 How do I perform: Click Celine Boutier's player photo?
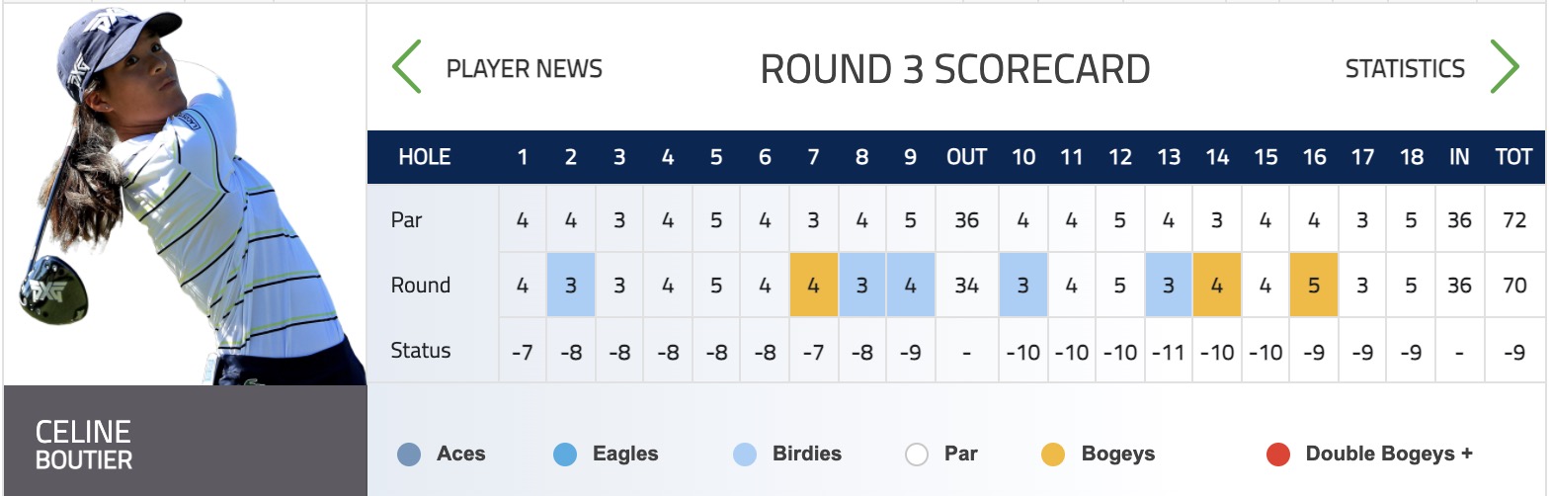(186, 195)
